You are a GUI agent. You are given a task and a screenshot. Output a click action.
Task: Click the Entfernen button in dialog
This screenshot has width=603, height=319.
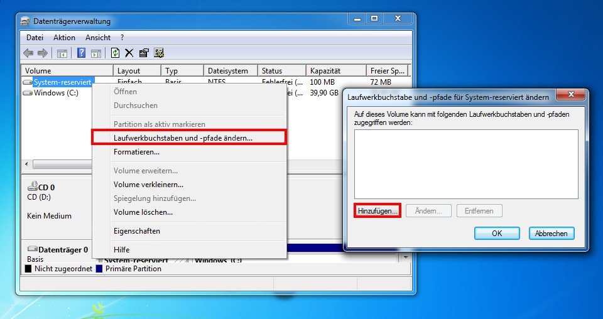(x=479, y=210)
